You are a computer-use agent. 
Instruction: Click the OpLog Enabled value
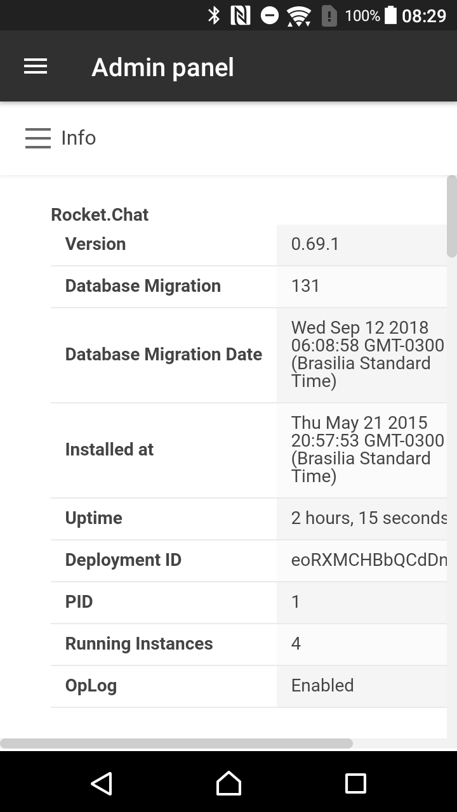(322, 685)
